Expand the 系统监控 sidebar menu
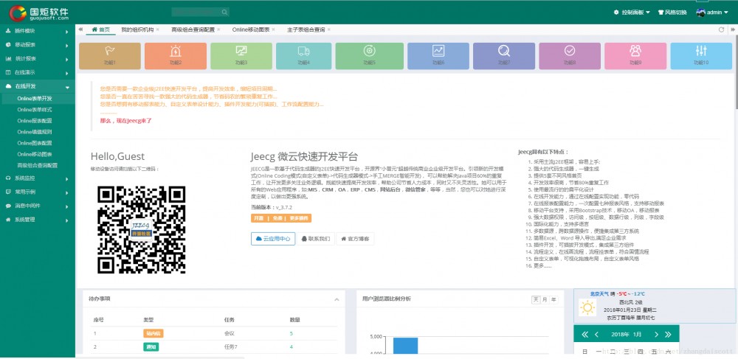The image size is (738, 359). (x=38, y=178)
